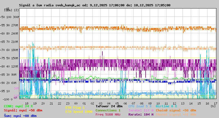This screenshot has height=118, width=219.
Task: Click the "07" hour label on the time axis
Action: tap(133, 103)
